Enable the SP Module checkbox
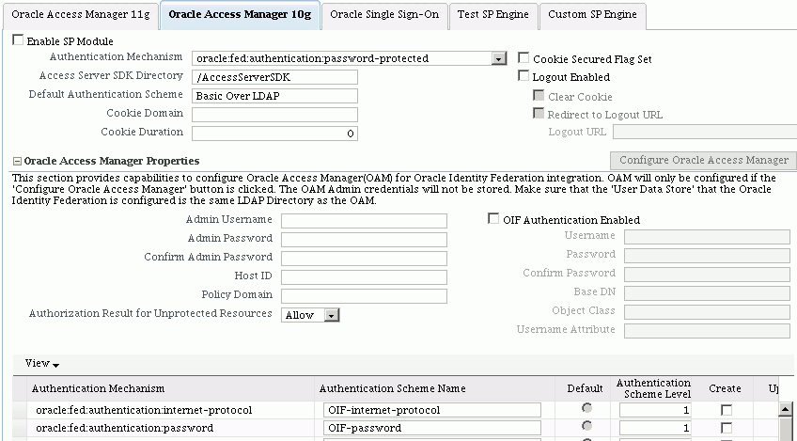The width and height of the screenshot is (797, 441). (18, 39)
